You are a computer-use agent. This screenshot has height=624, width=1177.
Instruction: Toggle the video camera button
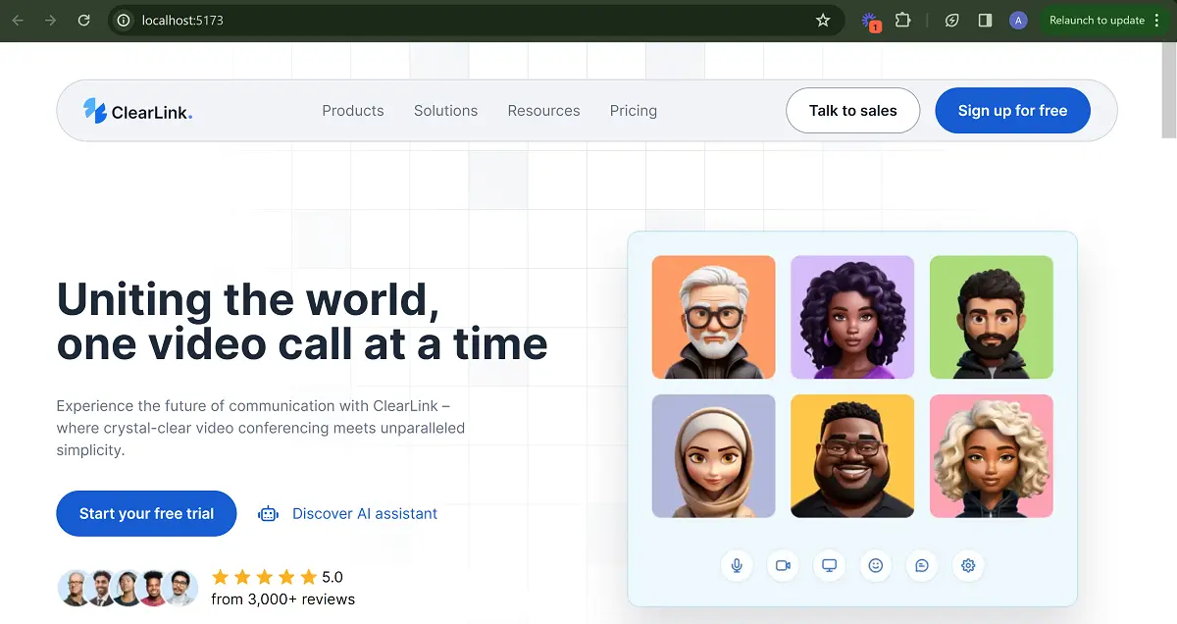(783, 565)
